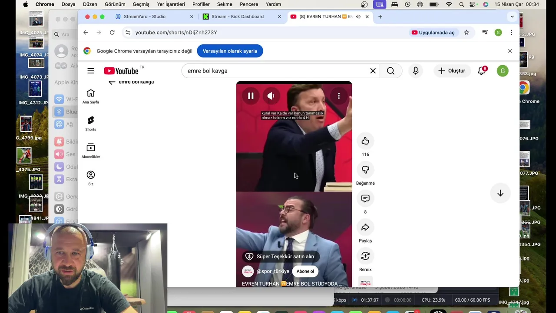Viewport: 556px width, 313px height.
Task: Clear the YouTube search box text
Action: (373, 71)
